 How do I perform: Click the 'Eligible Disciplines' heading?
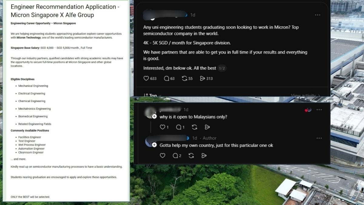click(x=22, y=79)
